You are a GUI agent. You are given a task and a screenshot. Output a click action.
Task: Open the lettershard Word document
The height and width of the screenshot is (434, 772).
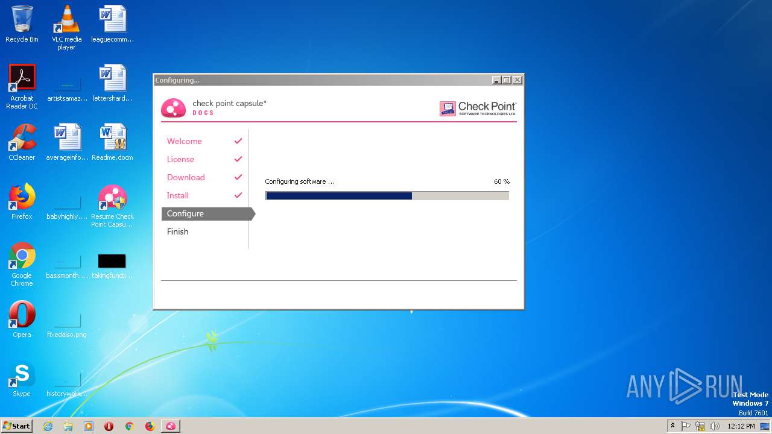(112, 83)
